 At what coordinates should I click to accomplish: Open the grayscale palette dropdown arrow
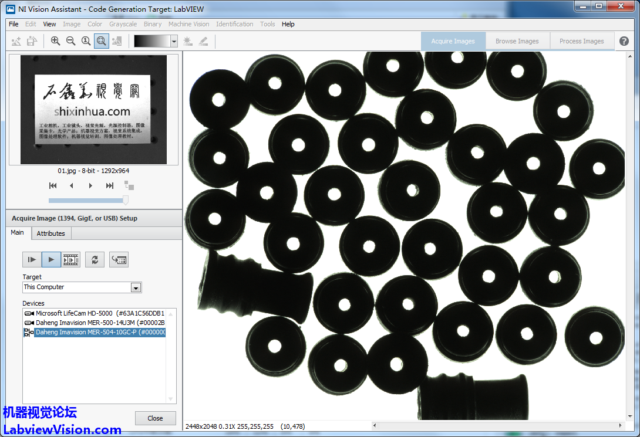(x=174, y=41)
